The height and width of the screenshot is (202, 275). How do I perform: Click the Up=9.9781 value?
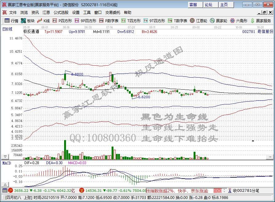(x=77, y=31)
